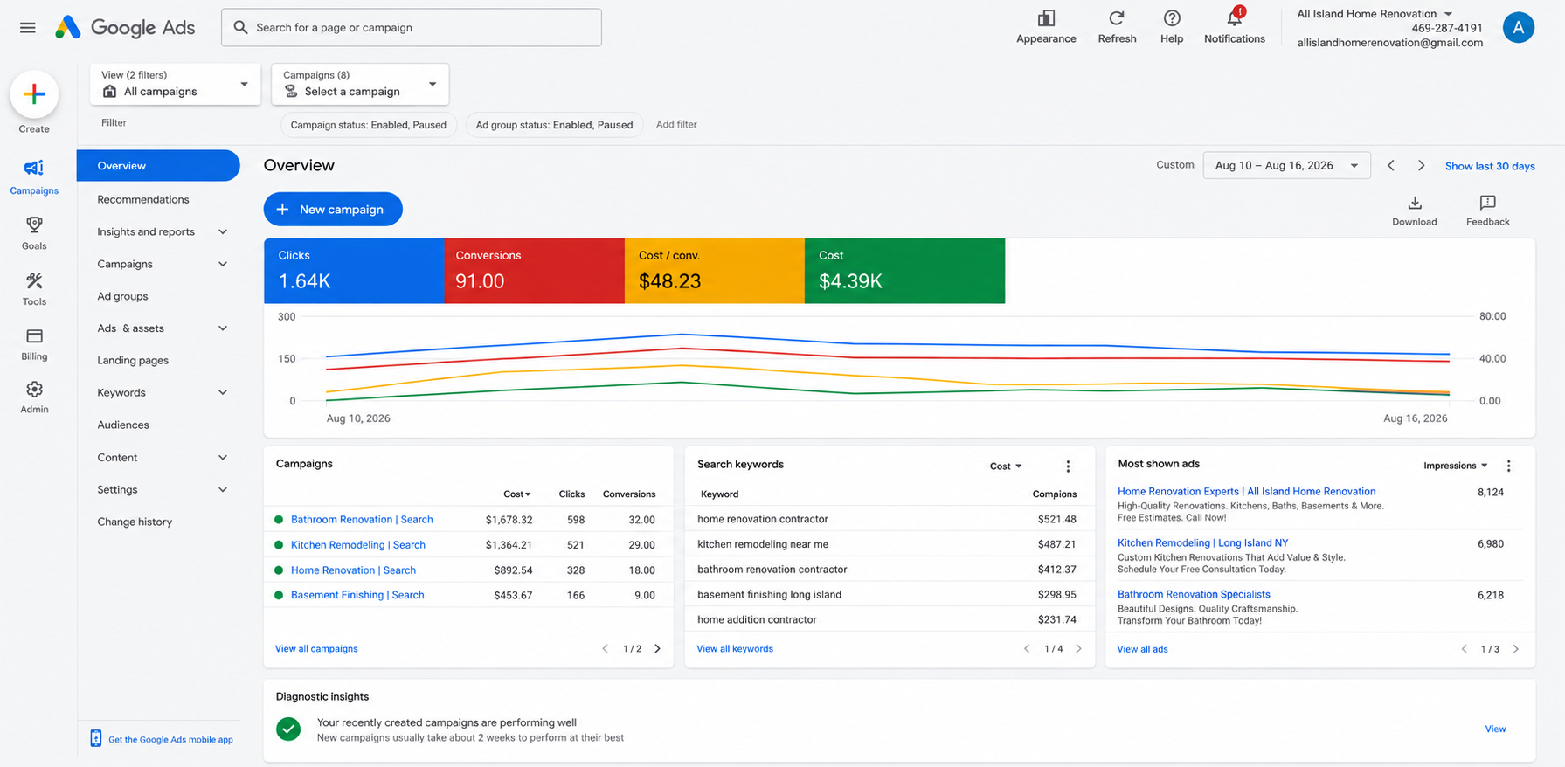This screenshot has height=767, width=1565.
Task: Sort Campaigns card by Cost column
Action: [x=516, y=494]
